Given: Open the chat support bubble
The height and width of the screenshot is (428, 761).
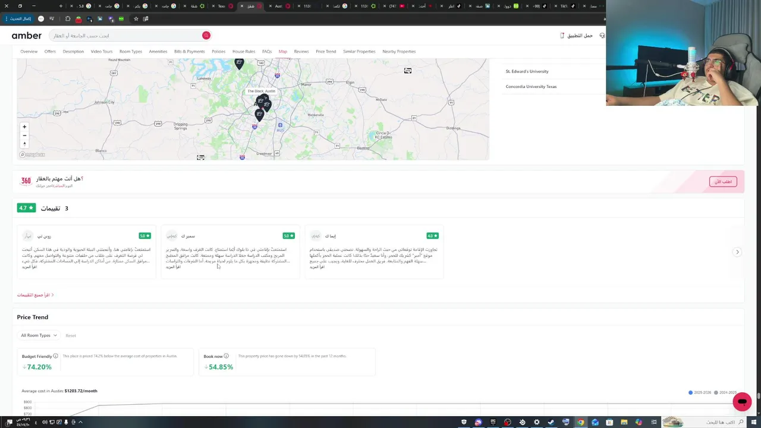Looking at the screenshot, I should click(742, 402).
